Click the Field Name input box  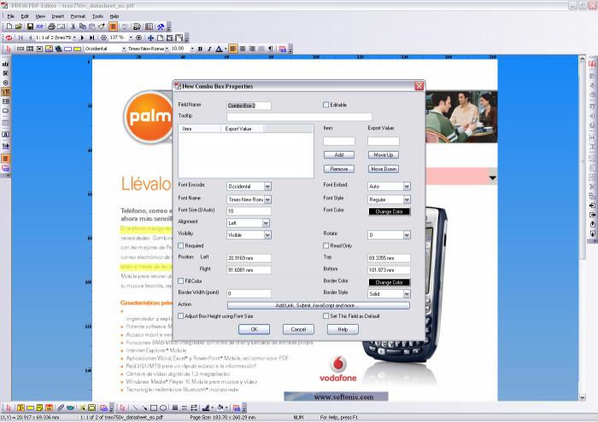coord(249,106)
